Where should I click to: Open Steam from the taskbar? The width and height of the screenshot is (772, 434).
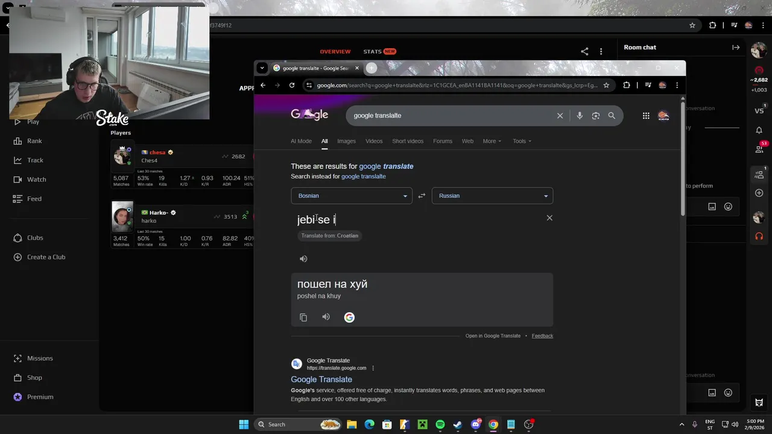click(x=458, y=424)
